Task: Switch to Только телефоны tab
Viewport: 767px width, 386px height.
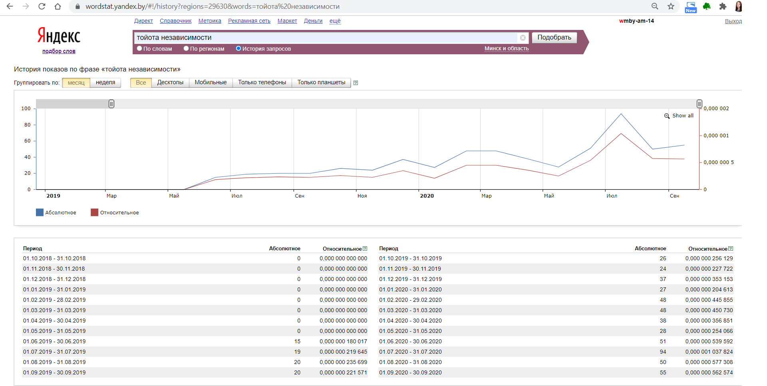Action: (x=262, y=83)
